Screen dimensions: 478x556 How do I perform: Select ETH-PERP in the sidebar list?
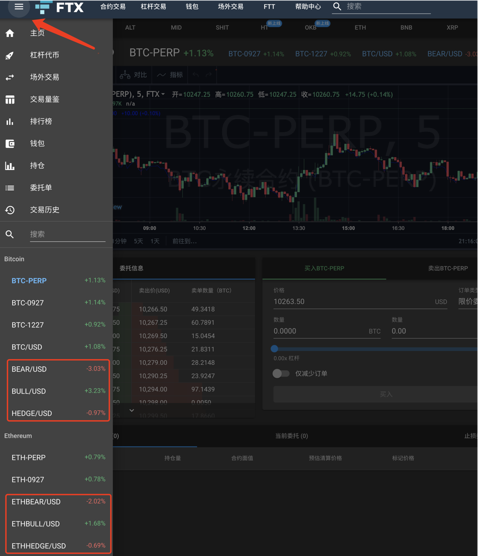[x=56, y=457]
